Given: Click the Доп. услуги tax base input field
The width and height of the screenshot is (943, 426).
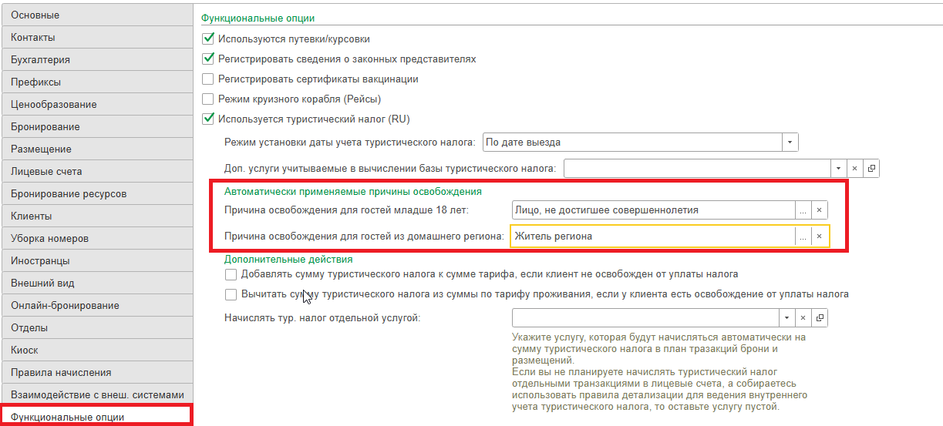Looking at the screenshot, I should (x=698, y=168).
